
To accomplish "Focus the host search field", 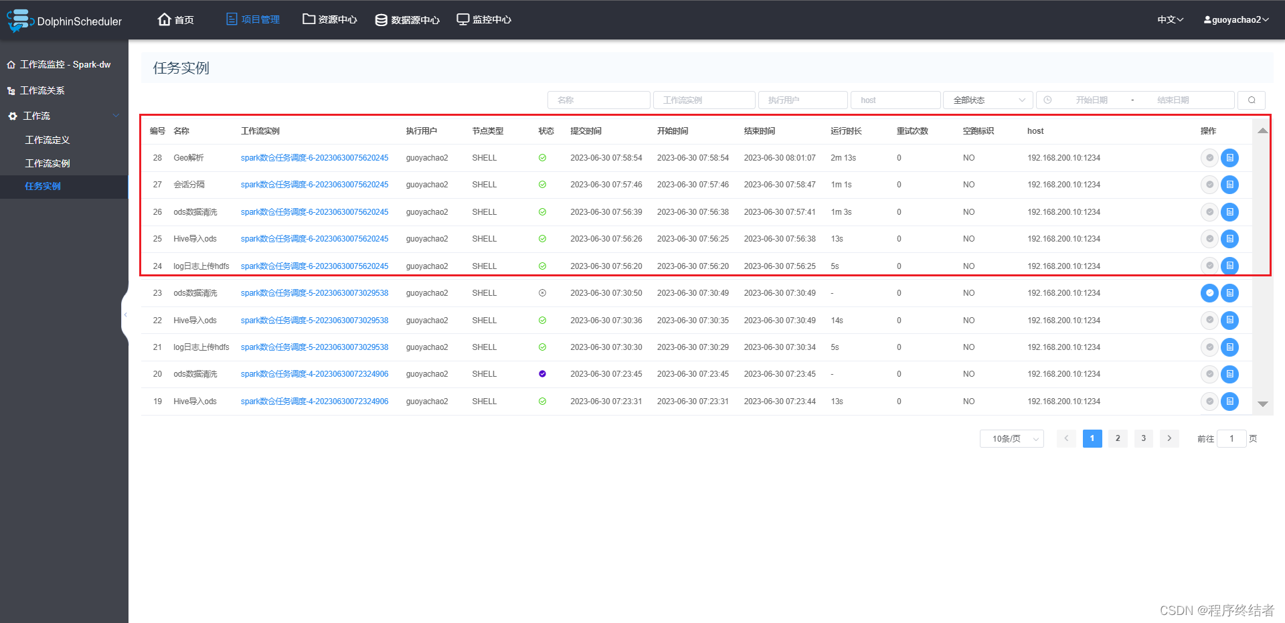I will point(895,100).
